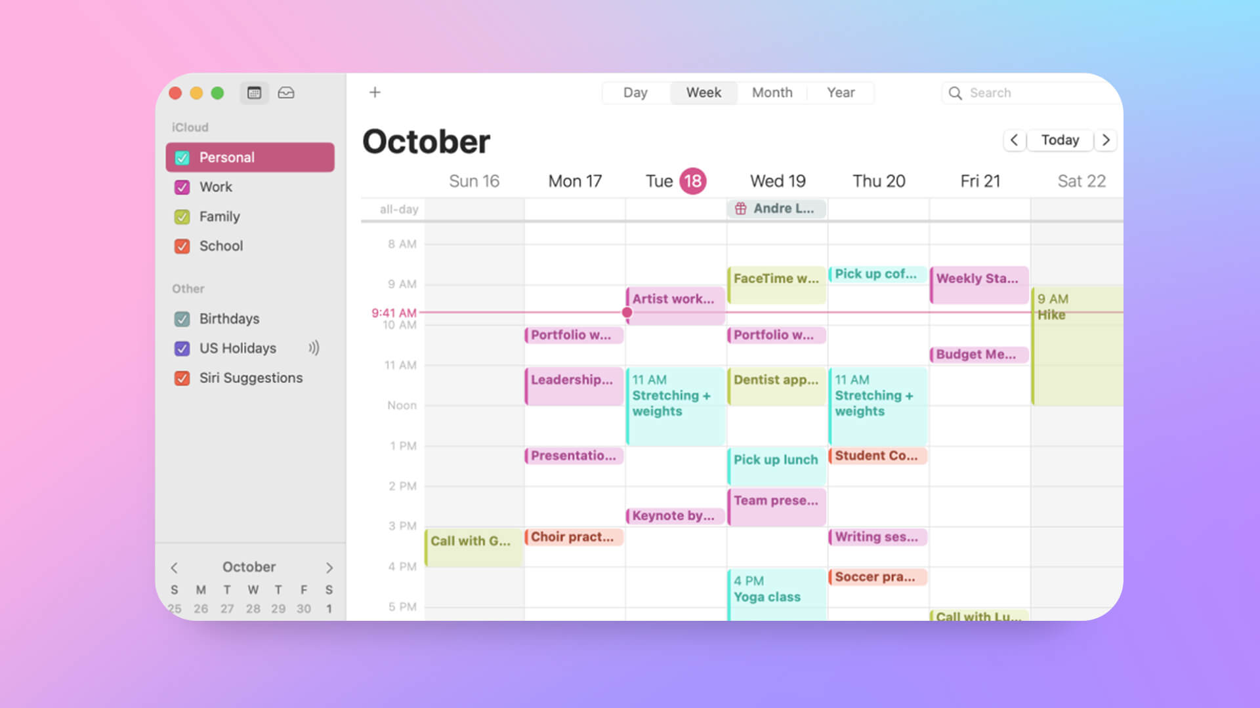1260x708 pixels.
Task: Expand the October mini calendar forward
Action: click(x=328, y=566)
